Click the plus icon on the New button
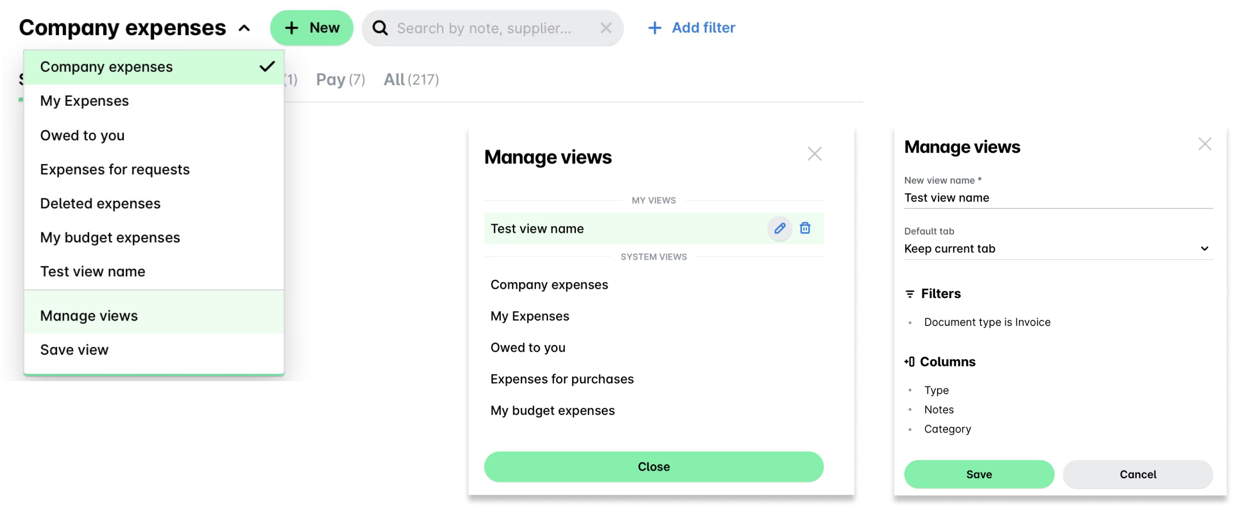The height and width of the screenshot is (513, 1240). click(291, 28)
